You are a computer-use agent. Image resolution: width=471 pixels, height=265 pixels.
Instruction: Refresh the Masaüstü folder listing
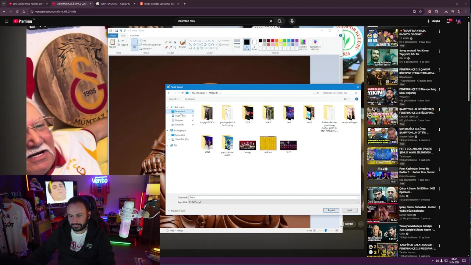[318, 93]
